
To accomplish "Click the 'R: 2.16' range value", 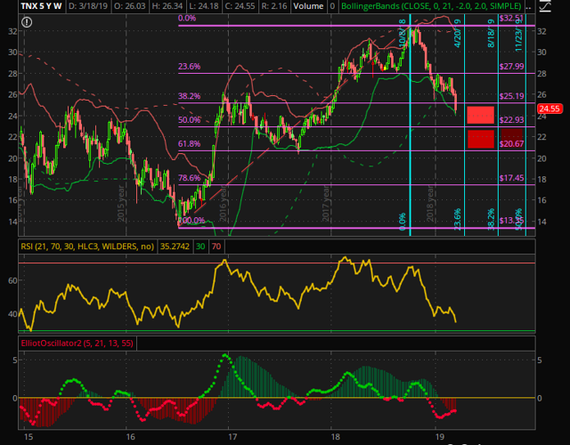I will click(x=274, y=6).
